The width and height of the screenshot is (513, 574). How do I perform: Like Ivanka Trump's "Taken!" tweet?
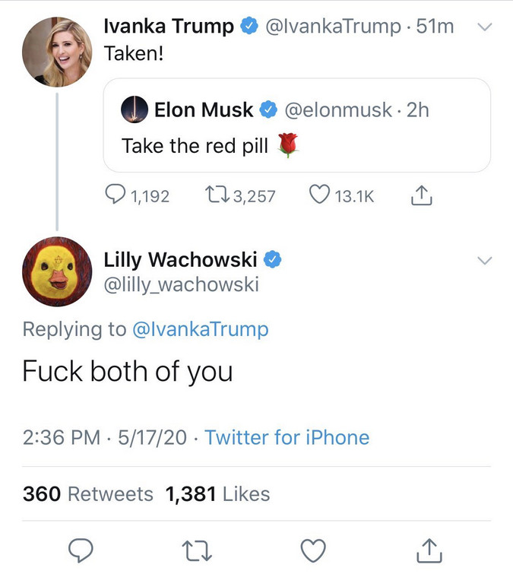(319, 196)
